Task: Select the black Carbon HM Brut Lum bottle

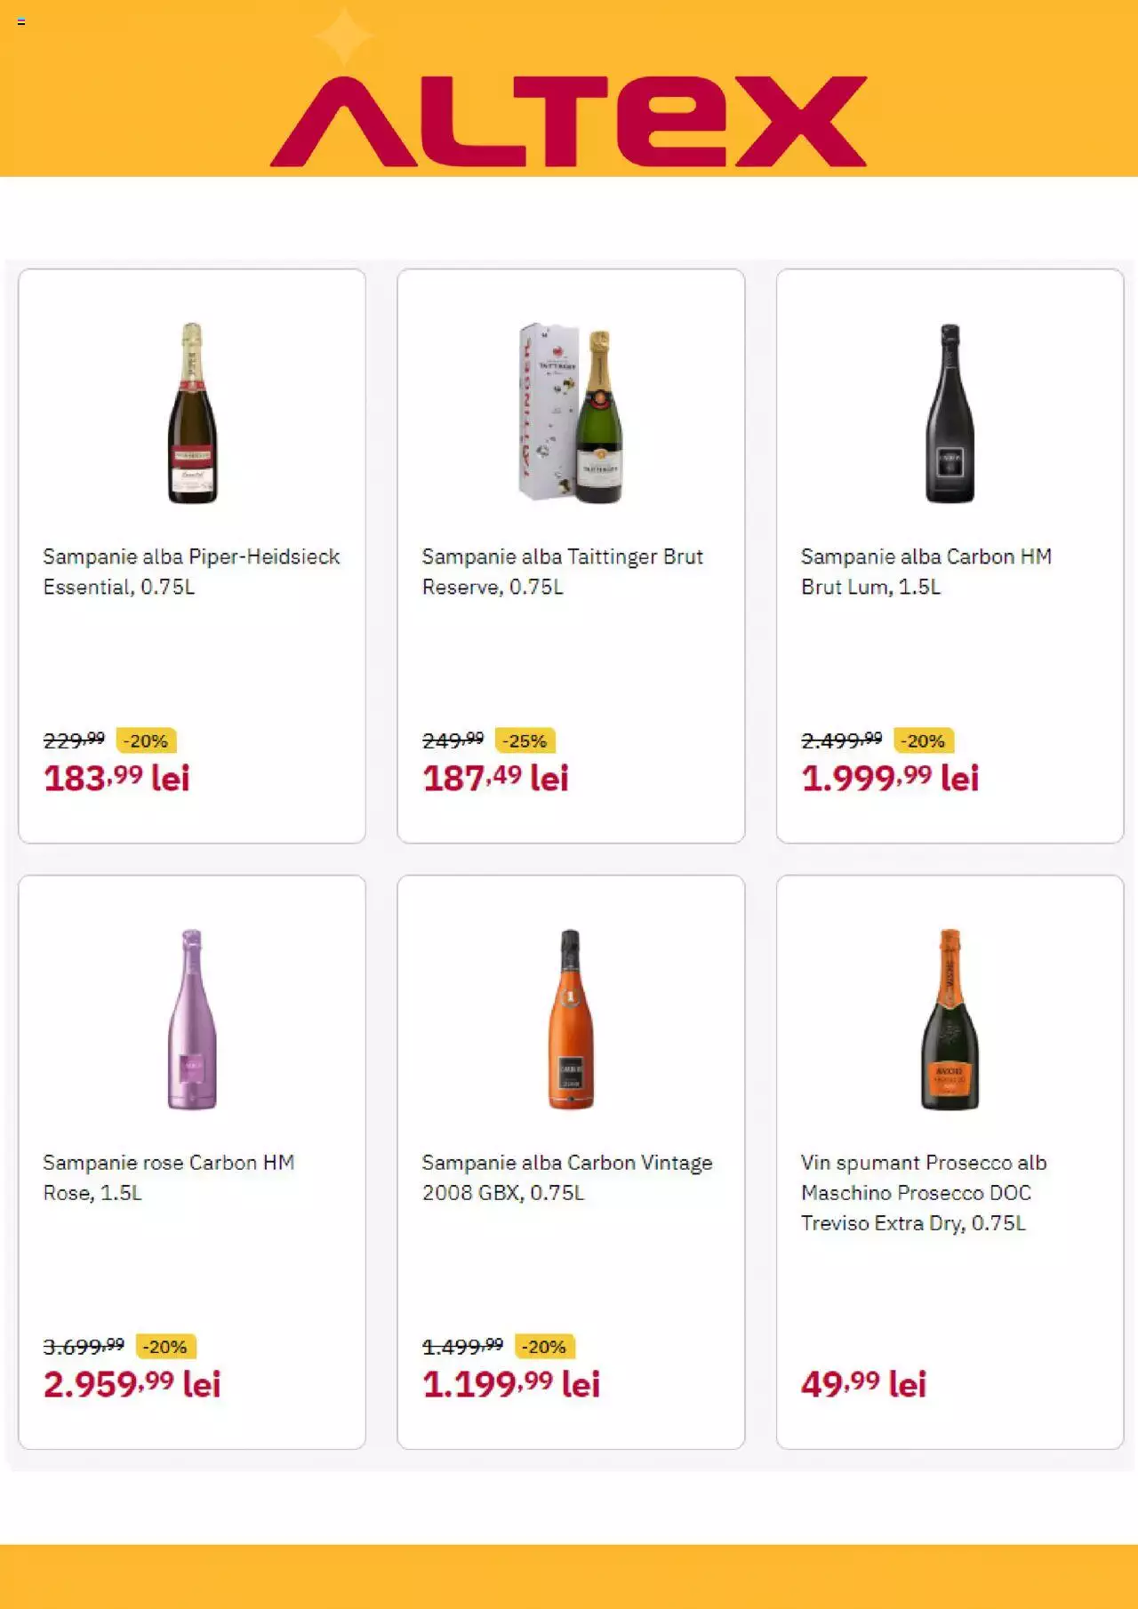Action: point(950,413)
